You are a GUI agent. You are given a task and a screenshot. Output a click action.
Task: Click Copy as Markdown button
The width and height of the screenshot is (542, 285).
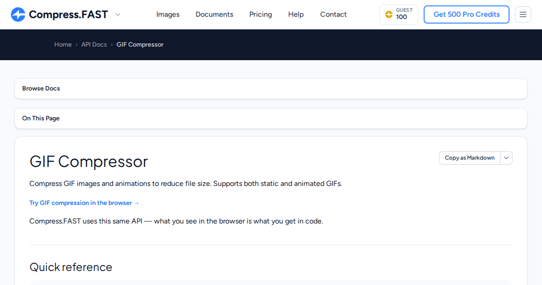point(470,158)
